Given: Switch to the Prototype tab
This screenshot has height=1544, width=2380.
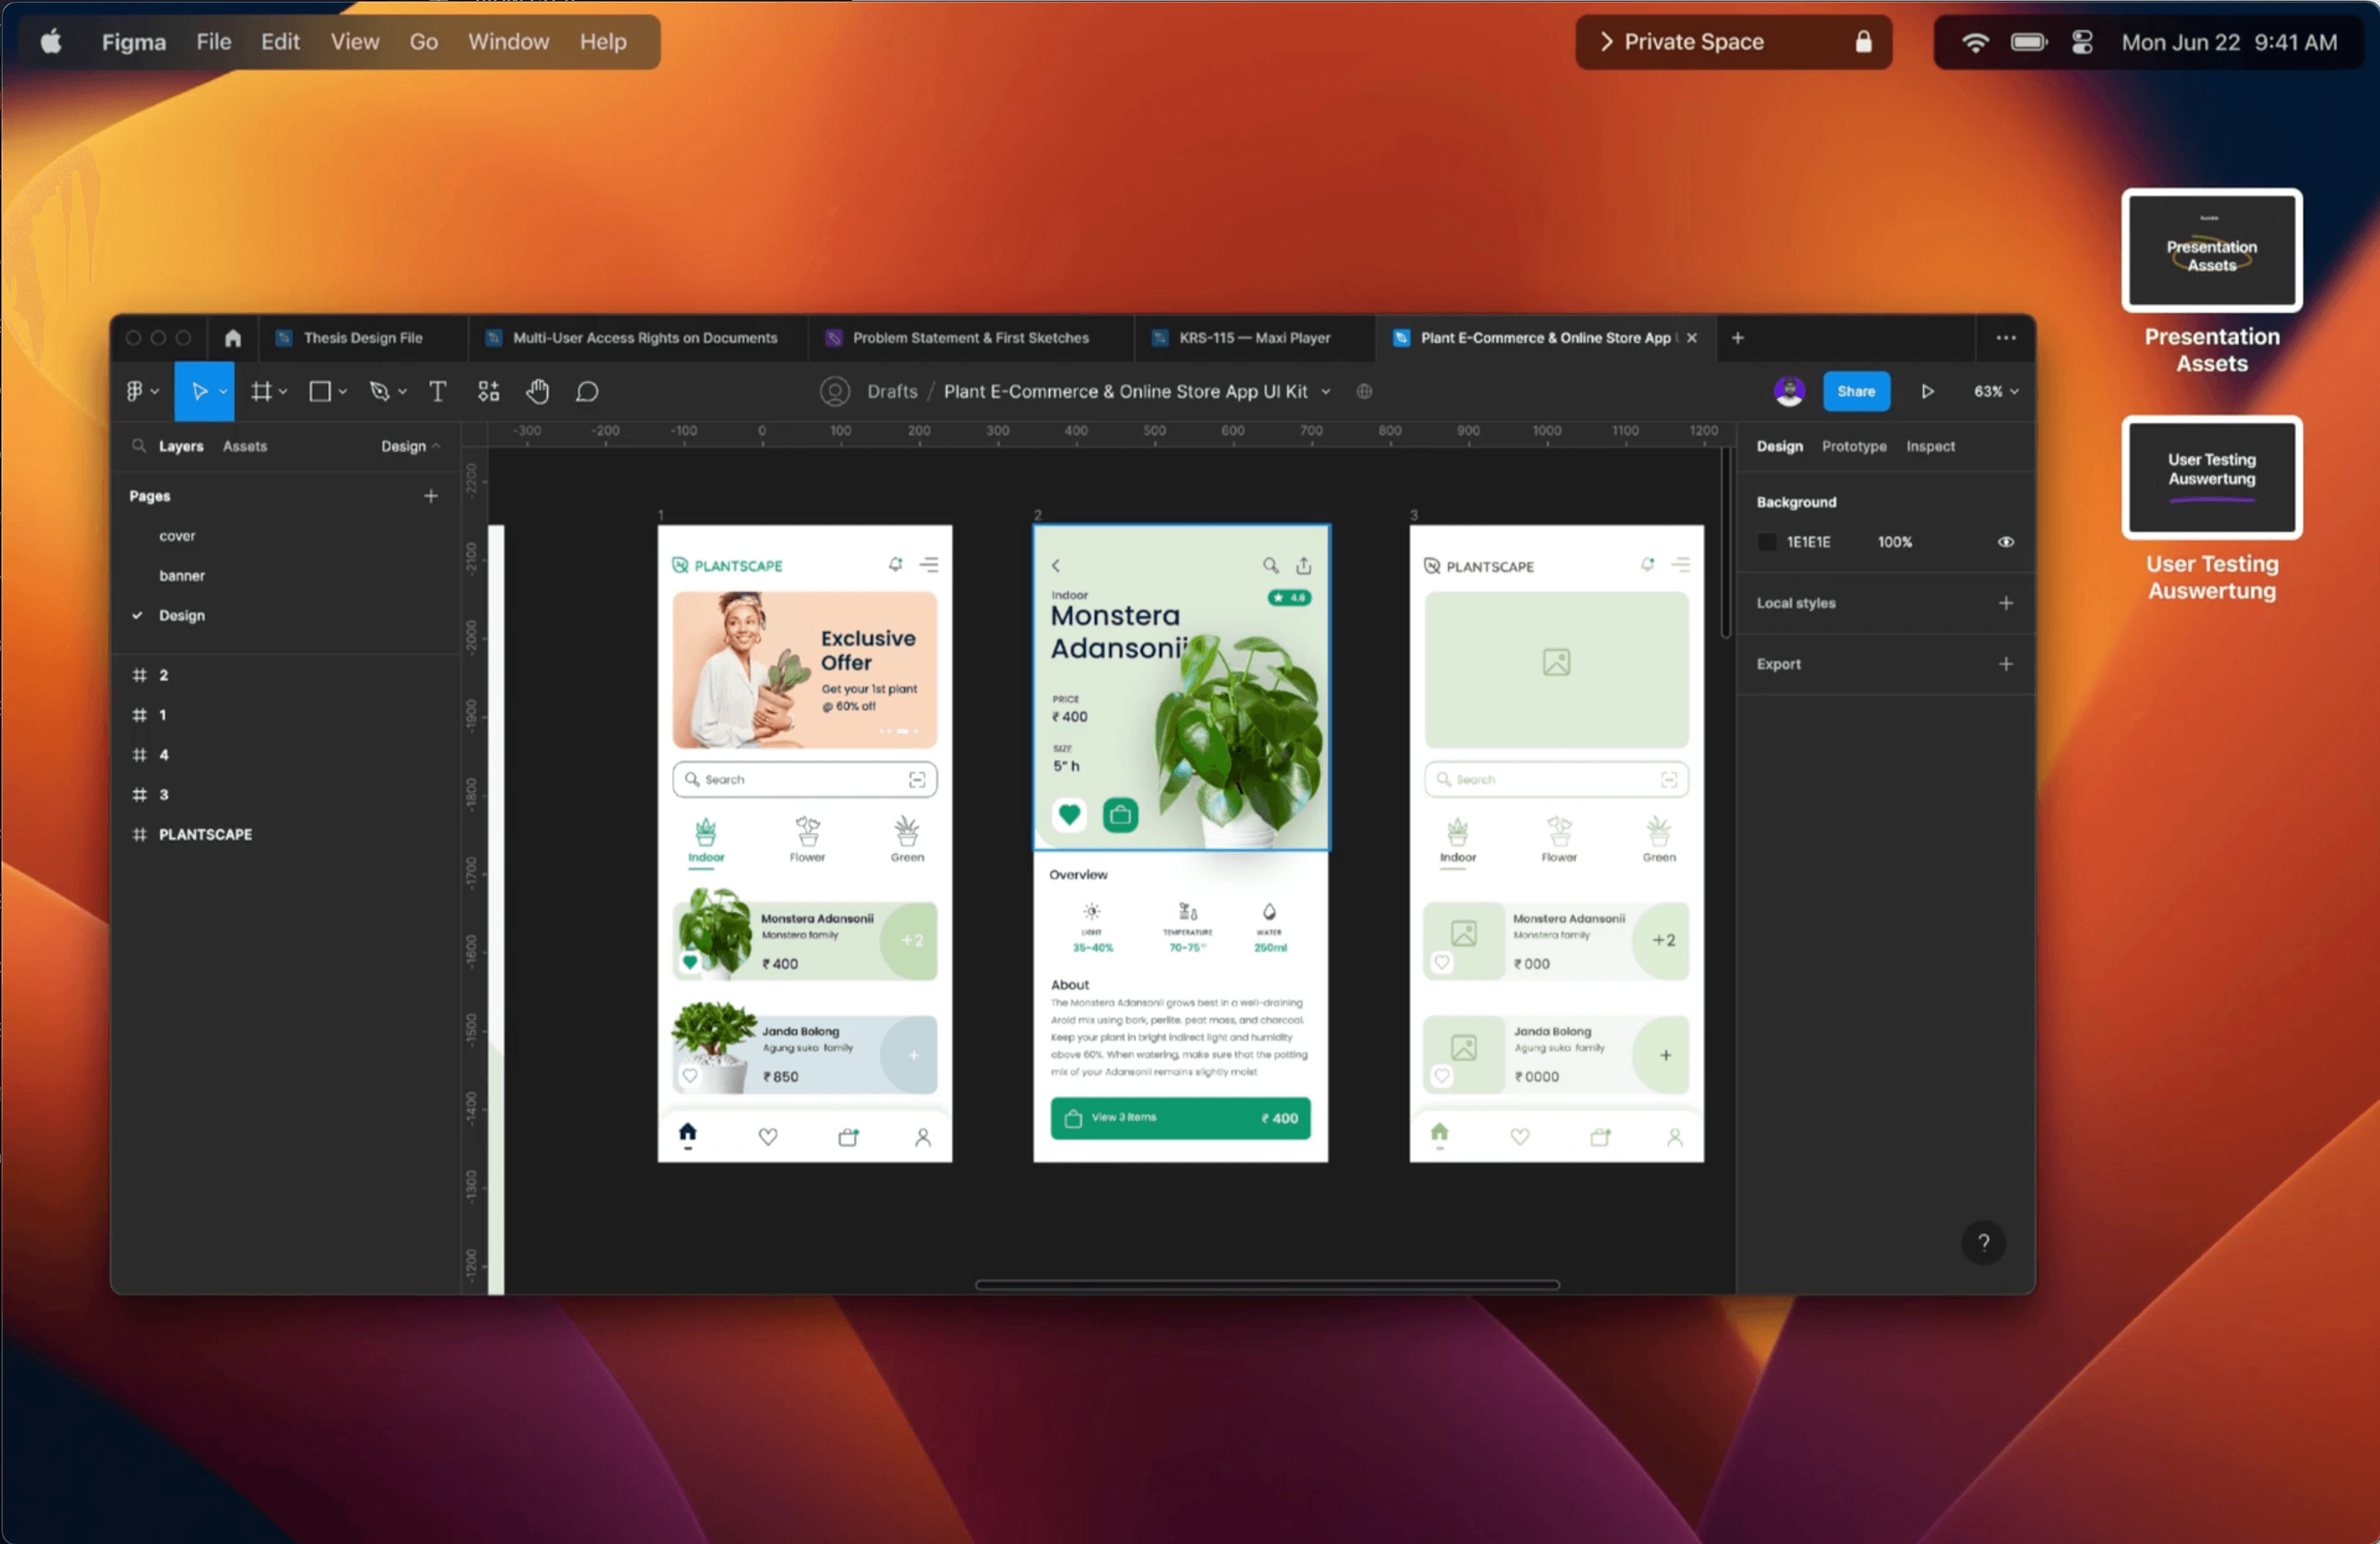Looking at the screenshot, I should coord(1853,446).
